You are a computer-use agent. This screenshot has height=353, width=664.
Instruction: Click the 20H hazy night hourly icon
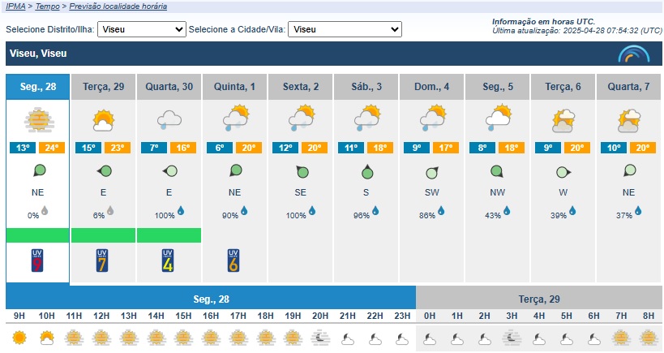pyautogui.click(x=320, y=338)
